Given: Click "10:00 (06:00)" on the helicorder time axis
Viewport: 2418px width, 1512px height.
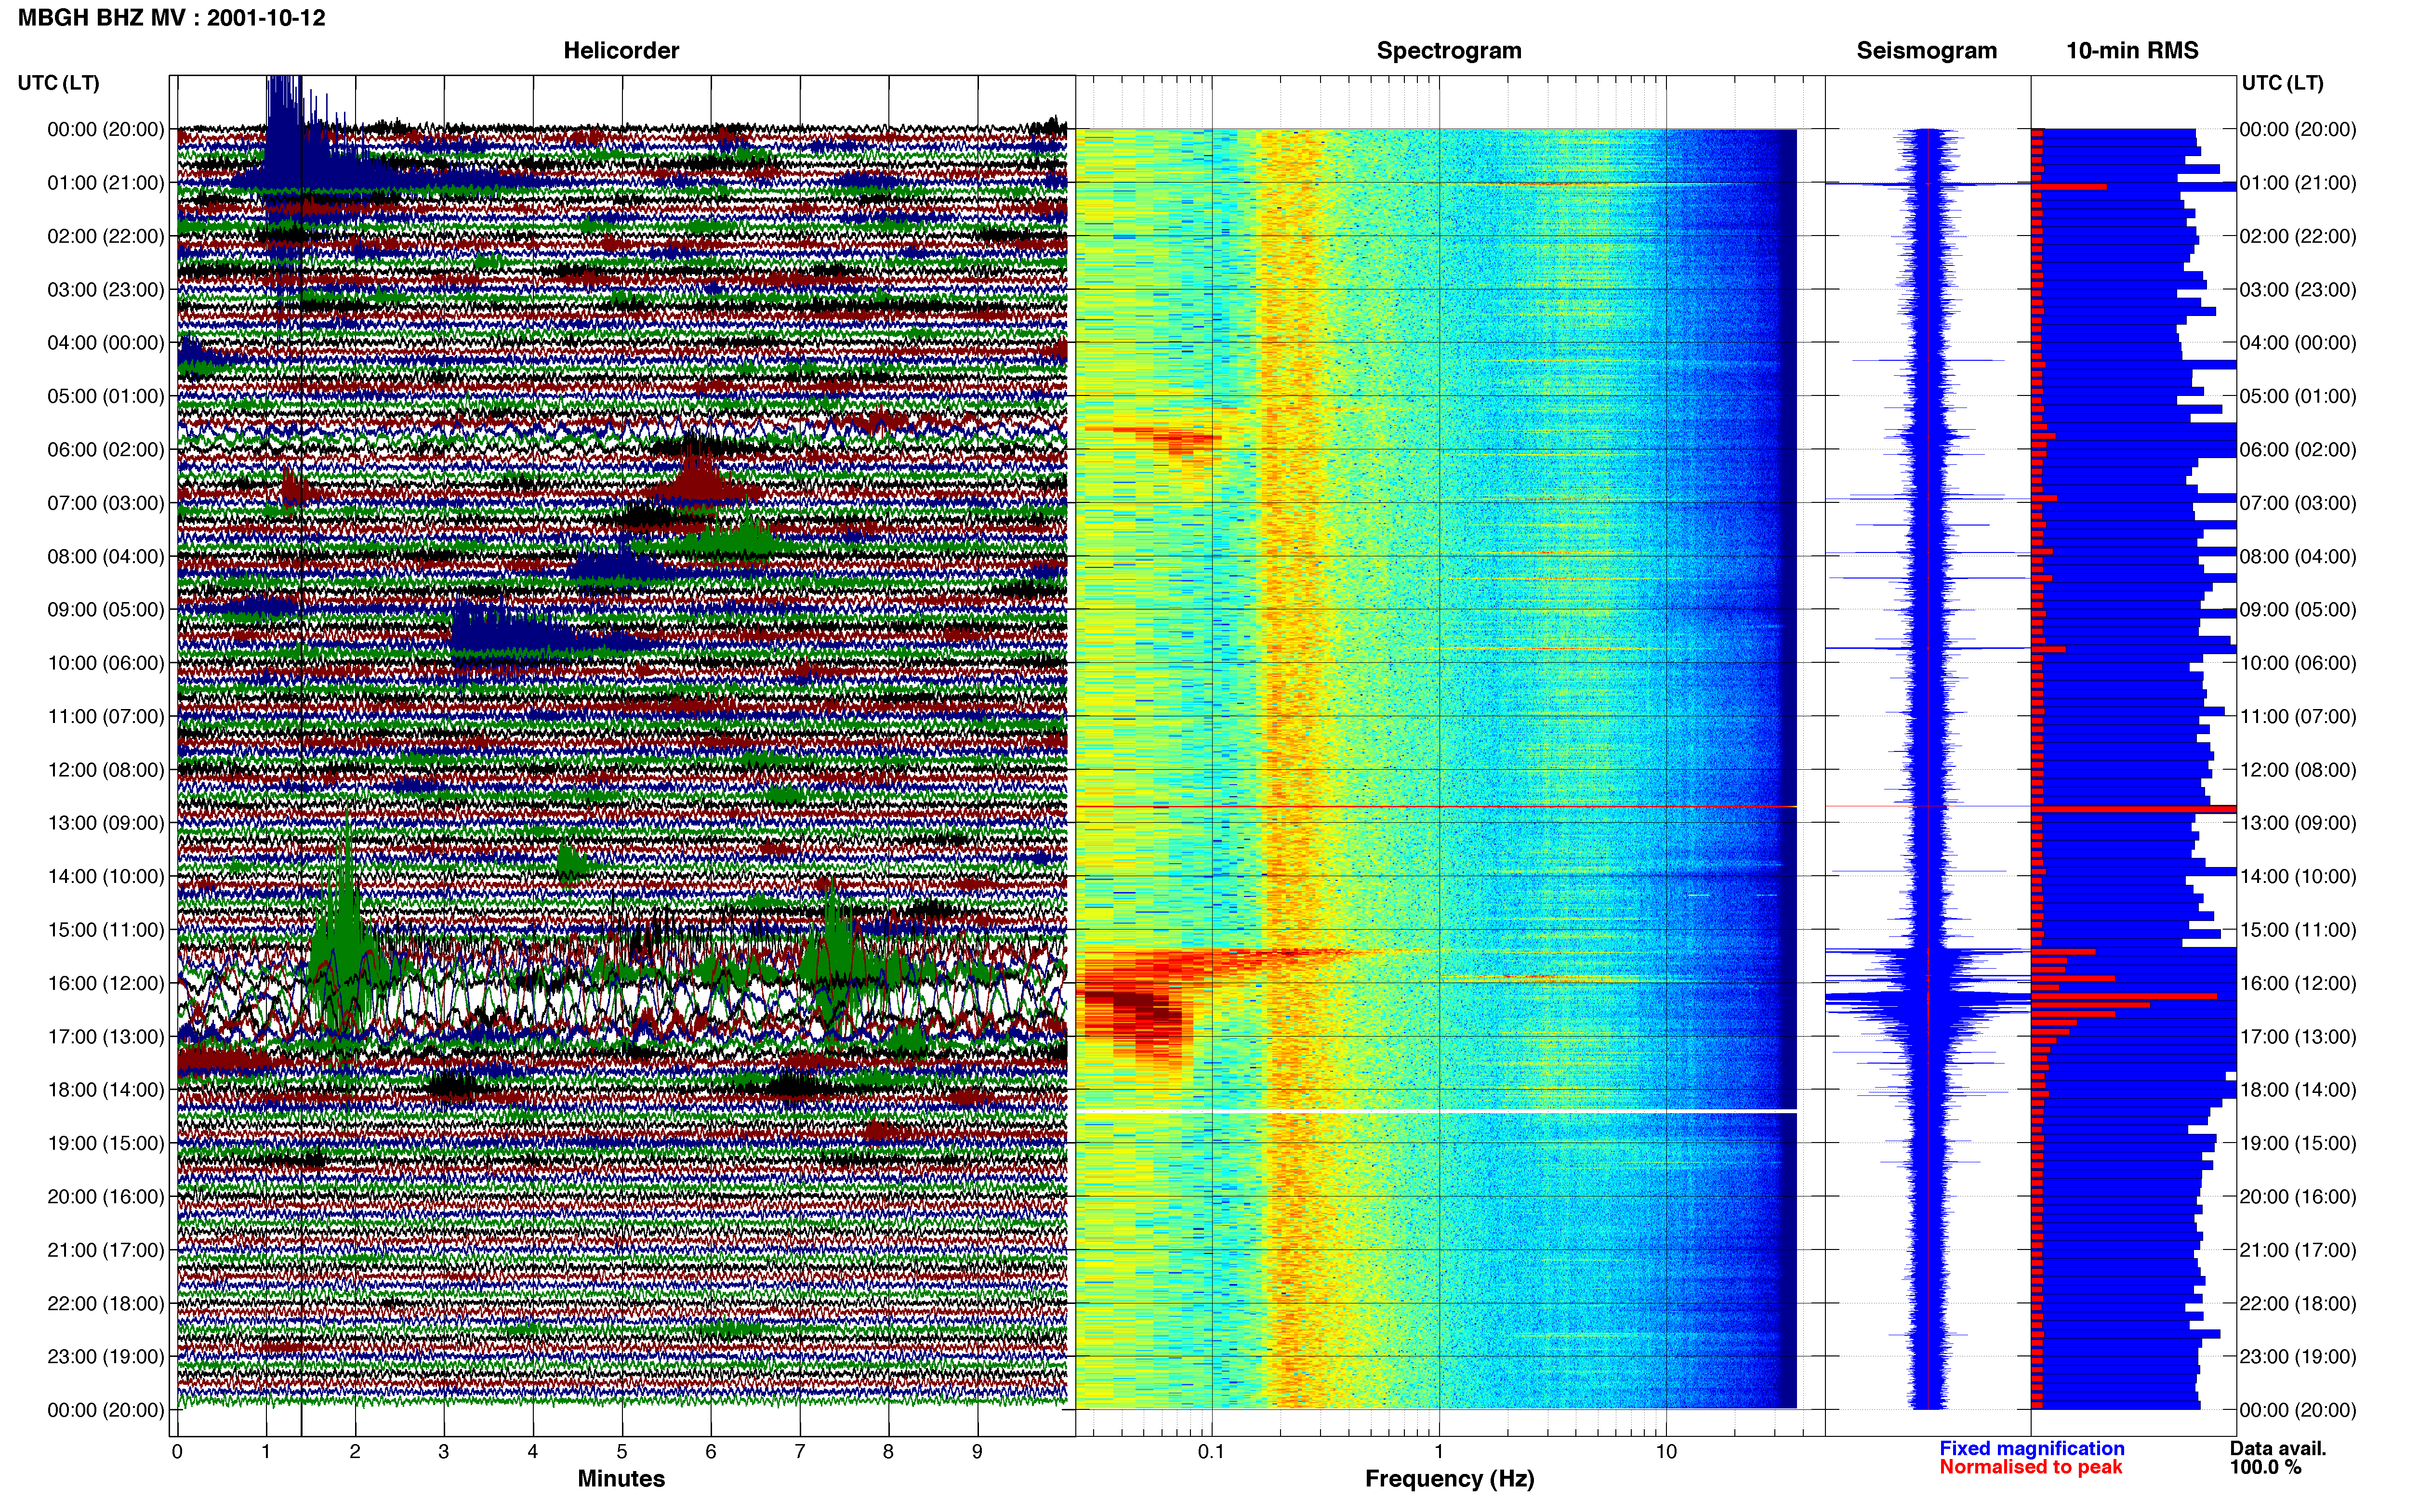Looking at the screenshot, I should click(x=106, y=663).
